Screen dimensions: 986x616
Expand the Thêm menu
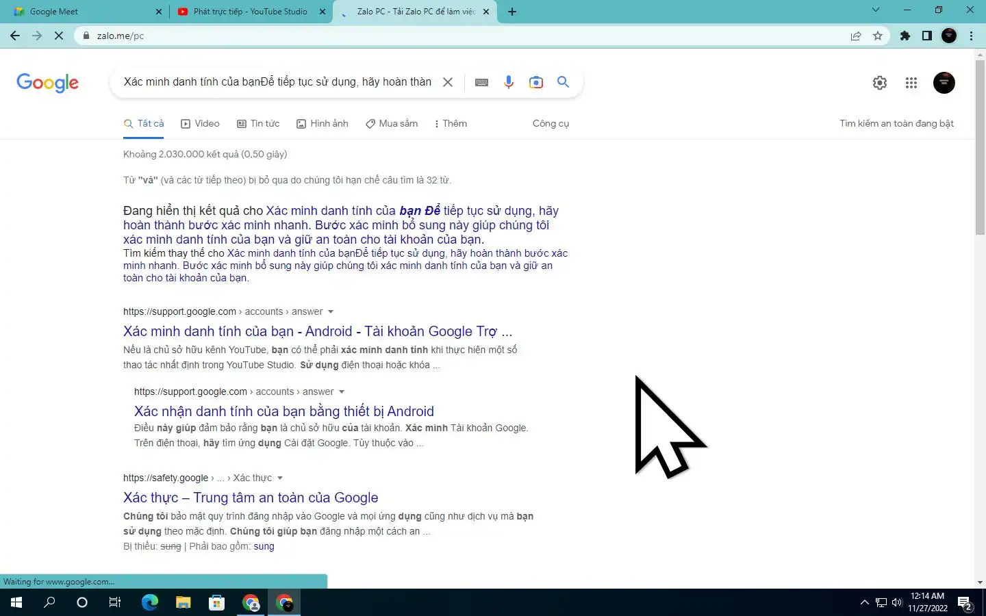click(x=451, y=124)
